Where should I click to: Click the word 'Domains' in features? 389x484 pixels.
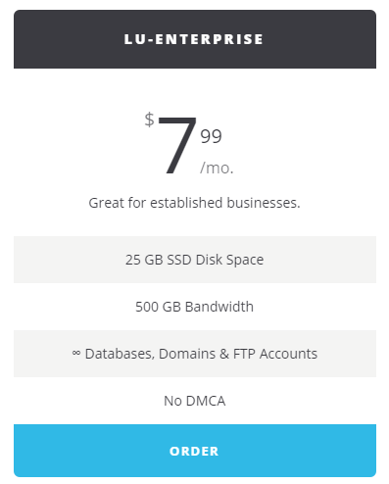click(x=187, y=354)
